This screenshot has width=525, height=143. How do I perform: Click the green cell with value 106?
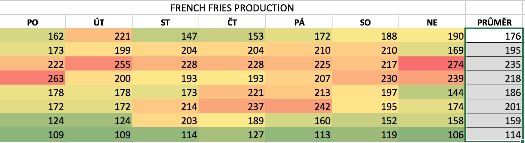(431, 134)
